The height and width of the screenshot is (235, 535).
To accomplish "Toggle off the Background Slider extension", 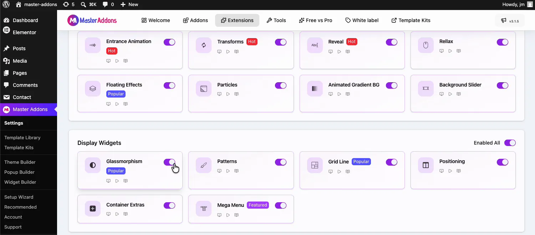I will (503, 85).
